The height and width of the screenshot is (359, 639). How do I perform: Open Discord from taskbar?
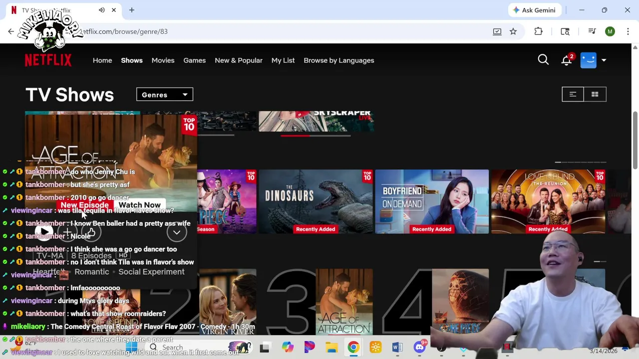click(420, 347)
